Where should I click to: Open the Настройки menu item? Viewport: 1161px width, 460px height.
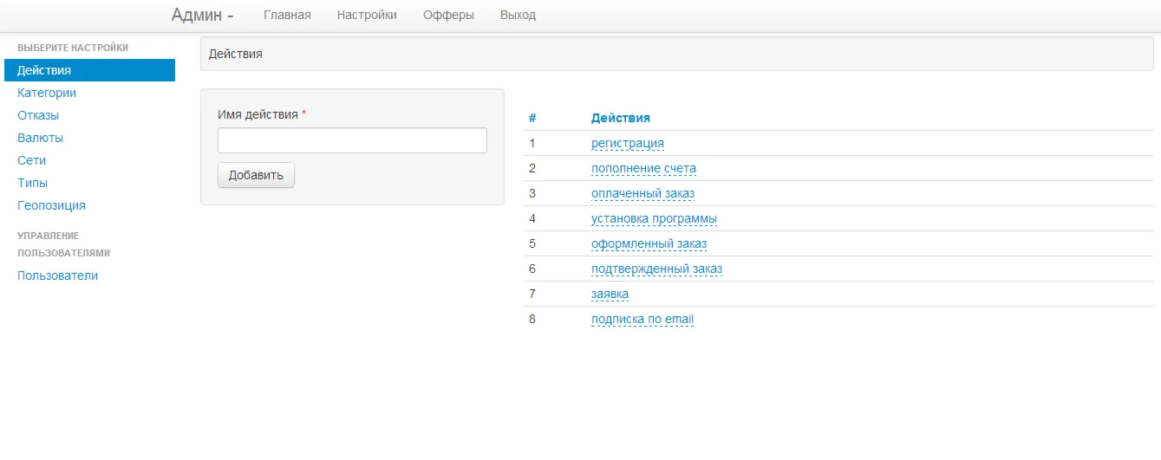tap(367, 15)
